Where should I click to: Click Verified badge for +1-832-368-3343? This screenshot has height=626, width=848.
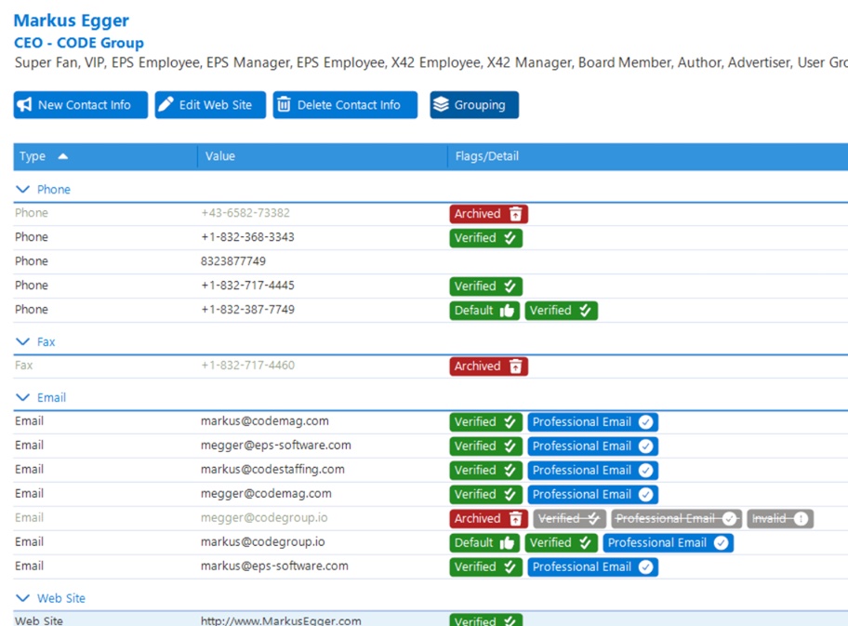coord(485,238)
